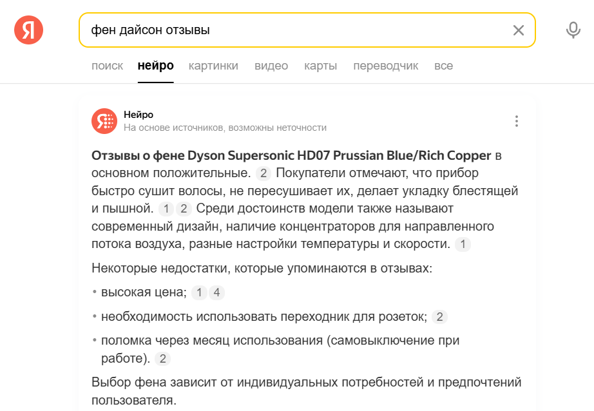This screenshot has height=411, width=594.
Task: Open the картинки tab
Action: tap(213, 66)
